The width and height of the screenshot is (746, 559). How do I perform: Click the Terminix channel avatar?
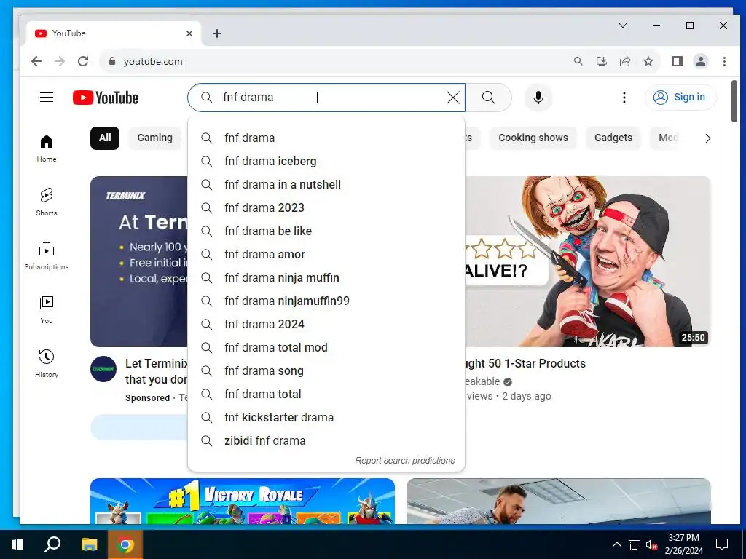coord(103,369)
